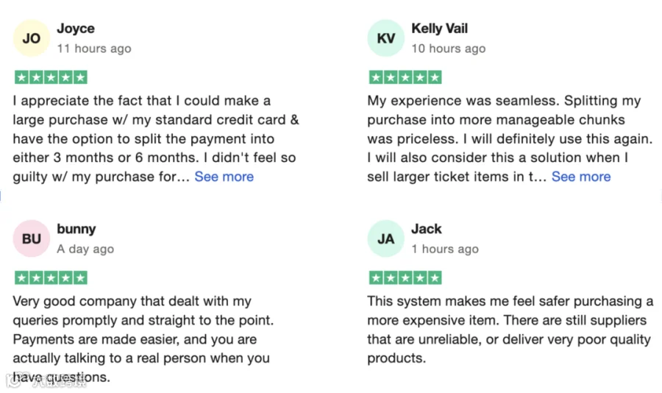The width and height of the screenshot is (662, 393).
Task: Expand Kelly Vail's review with See more
Action: point(581,177)
